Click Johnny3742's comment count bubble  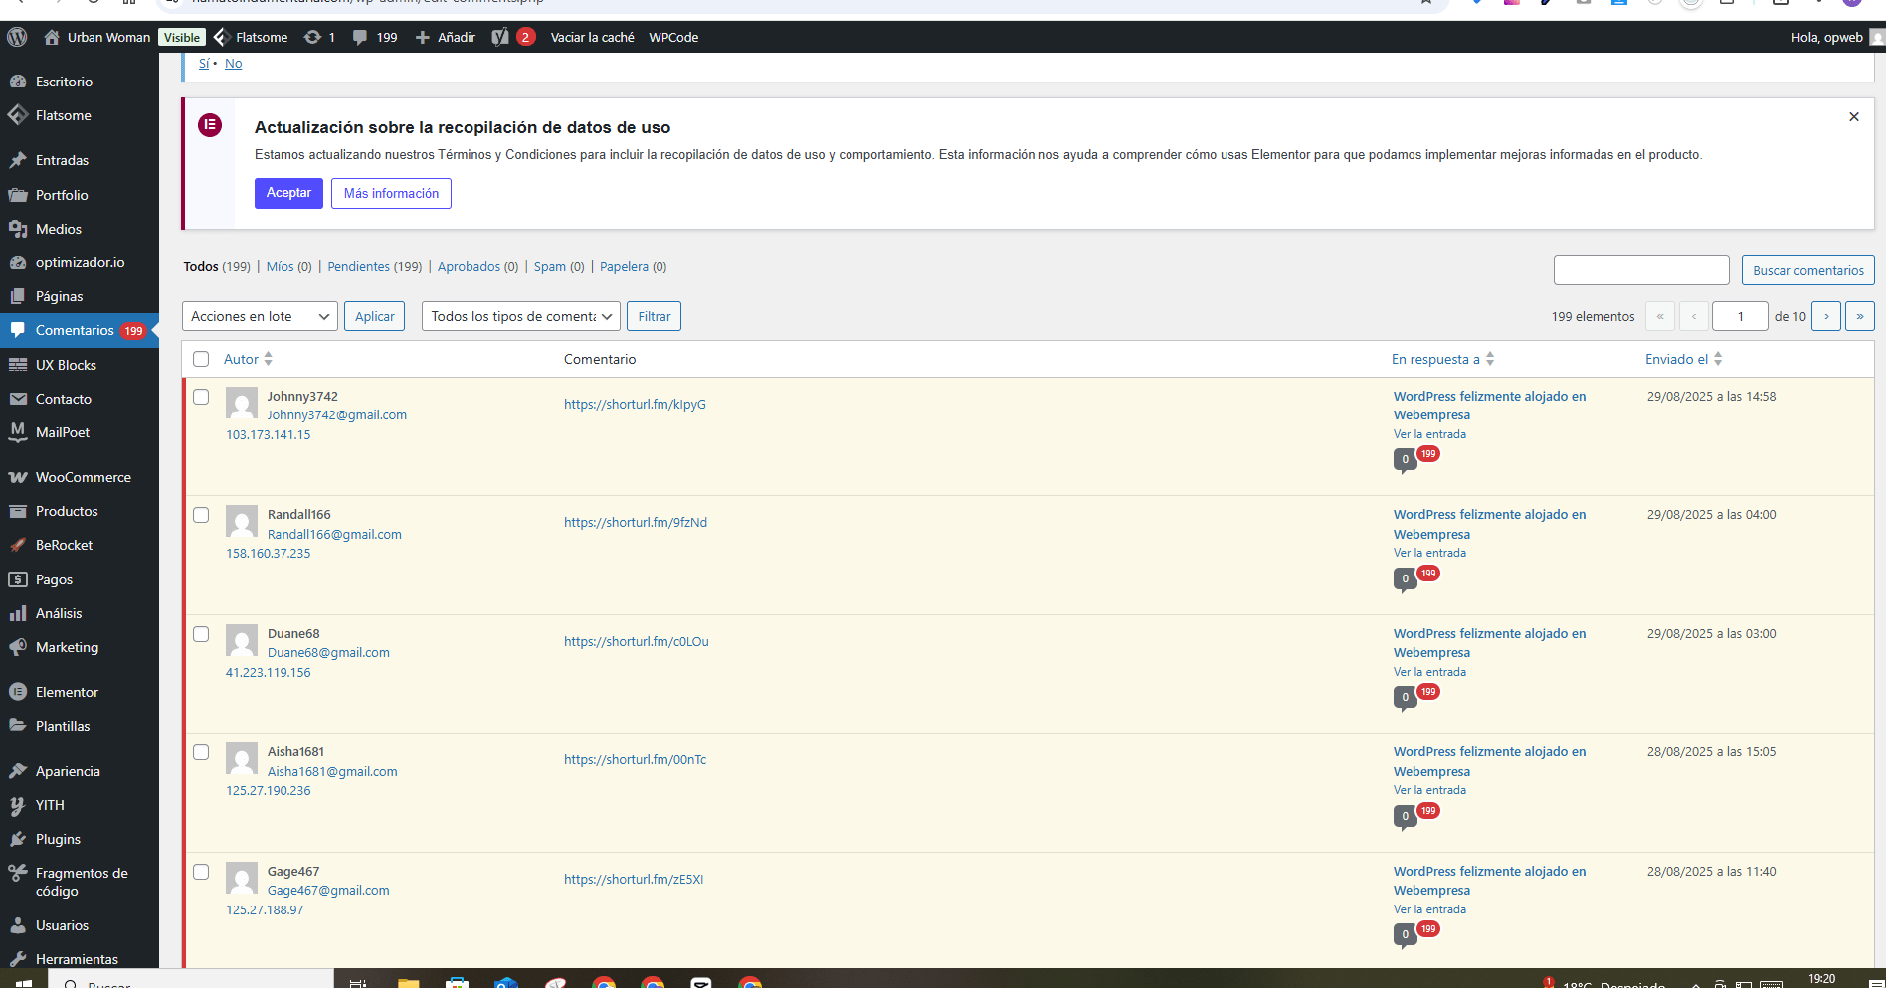pos(1405,460)
